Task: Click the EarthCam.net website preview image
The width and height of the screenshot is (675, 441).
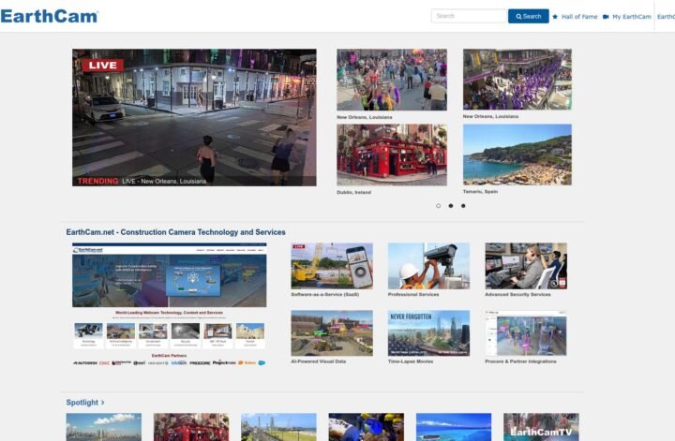Action: click(x=169, y=304)
